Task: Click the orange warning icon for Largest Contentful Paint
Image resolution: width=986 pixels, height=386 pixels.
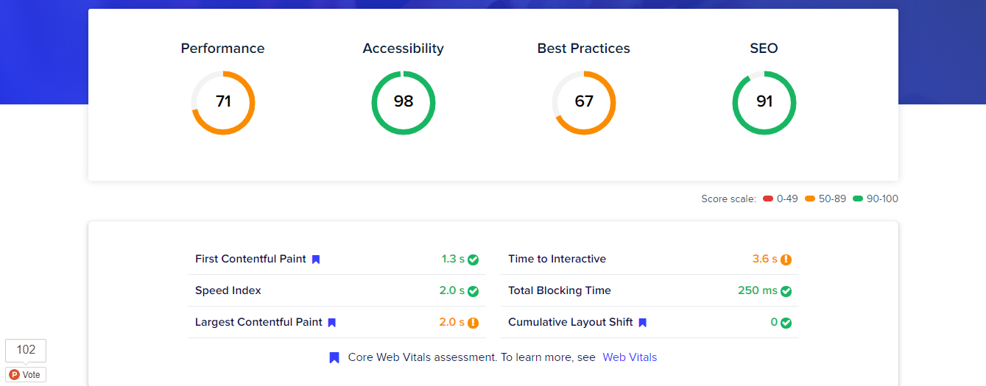Action: coord(473,323)
